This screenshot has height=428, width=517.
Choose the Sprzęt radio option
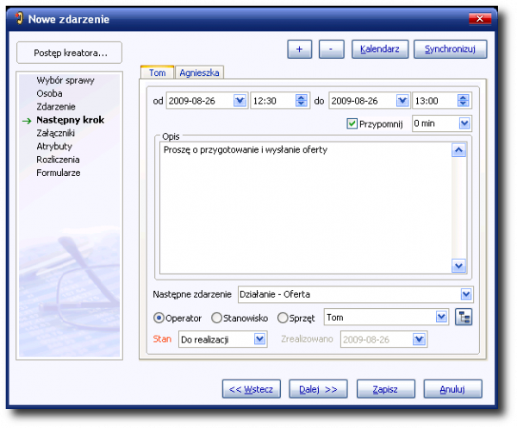point(283,318)
